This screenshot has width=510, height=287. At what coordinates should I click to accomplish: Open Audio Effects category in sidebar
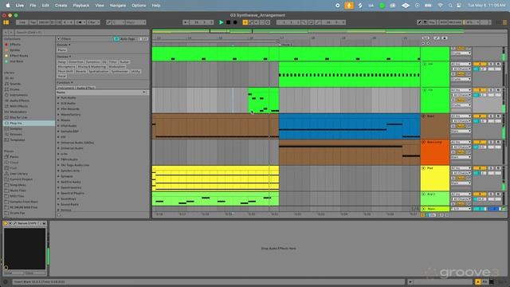pyautogui.click(x=19, y=100)
